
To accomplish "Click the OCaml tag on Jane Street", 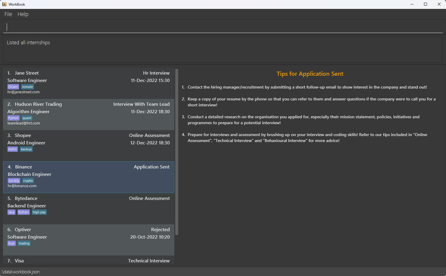I will pos(13,87).
